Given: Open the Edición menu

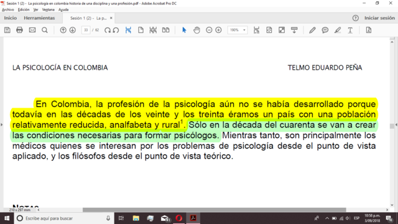Looking at the screenshot, I should click(24, 10).
